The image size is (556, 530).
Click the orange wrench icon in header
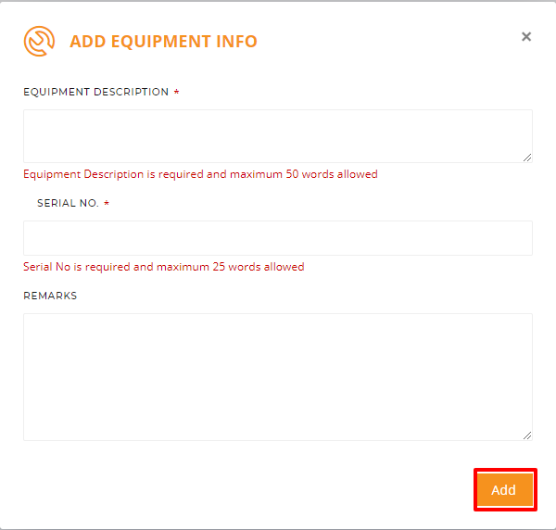[x=39, y=41]
